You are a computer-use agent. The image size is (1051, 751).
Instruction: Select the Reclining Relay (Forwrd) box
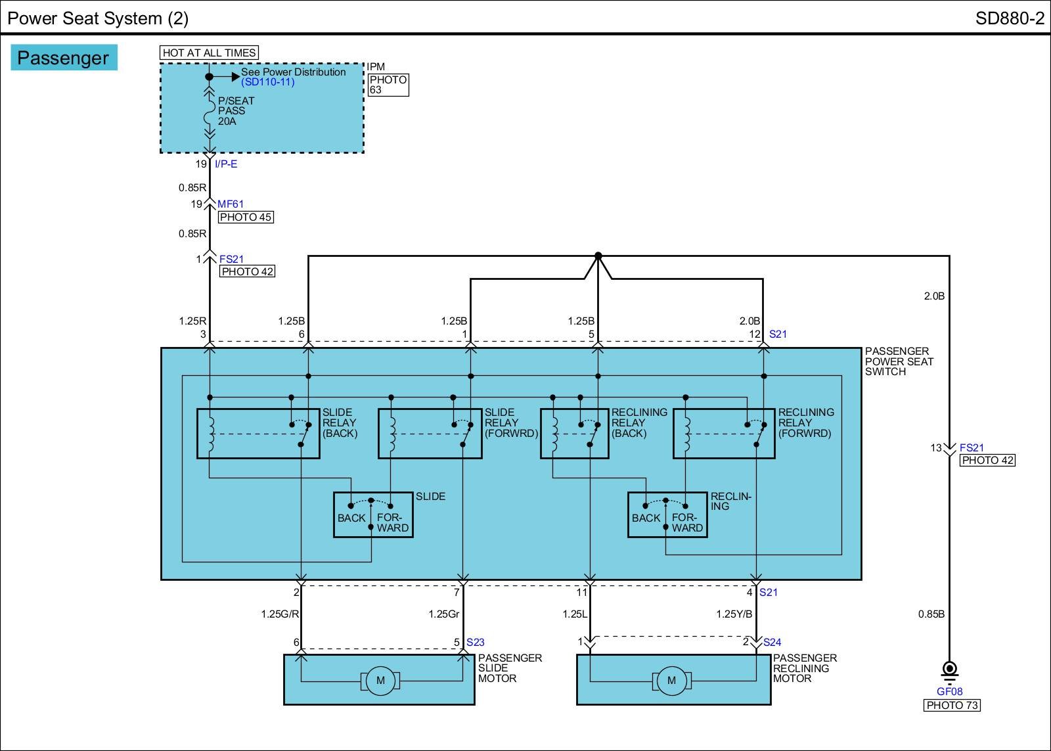click(x=723, y=434)
